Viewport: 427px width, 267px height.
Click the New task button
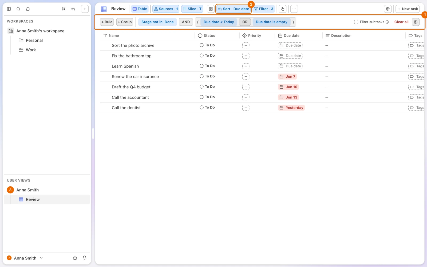408,9
